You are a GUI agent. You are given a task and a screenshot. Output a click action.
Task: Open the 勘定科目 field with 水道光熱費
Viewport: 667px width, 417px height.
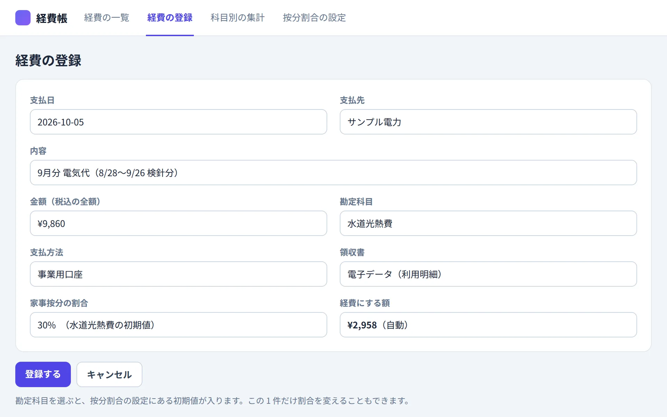tap(488, 223)
